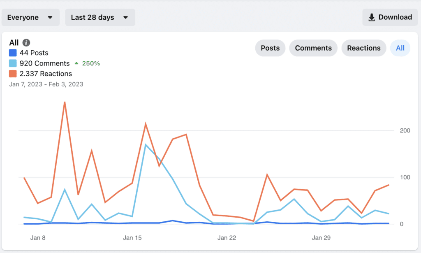The width and height of the screenshot is (421, 253).
Task: Click the download arrow icon
Action: click(372, 17)
